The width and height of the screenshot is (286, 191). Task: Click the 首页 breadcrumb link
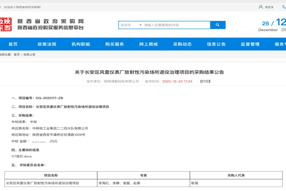tap(17, 55)
